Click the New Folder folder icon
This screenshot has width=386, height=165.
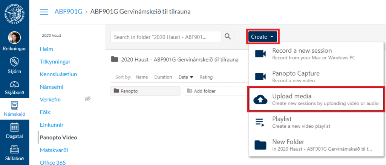point(260,145)
